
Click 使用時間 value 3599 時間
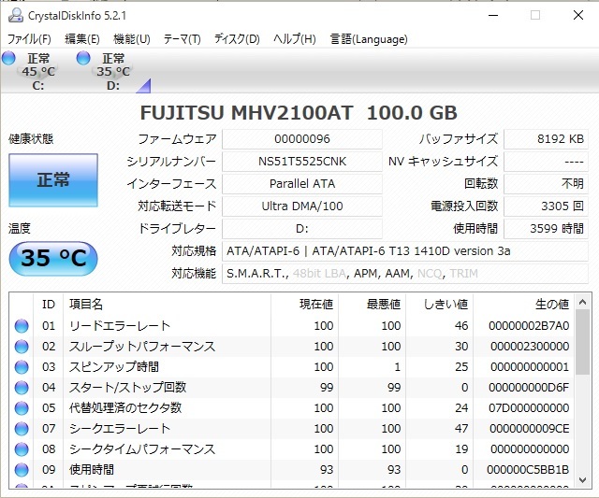pos(547,229)
